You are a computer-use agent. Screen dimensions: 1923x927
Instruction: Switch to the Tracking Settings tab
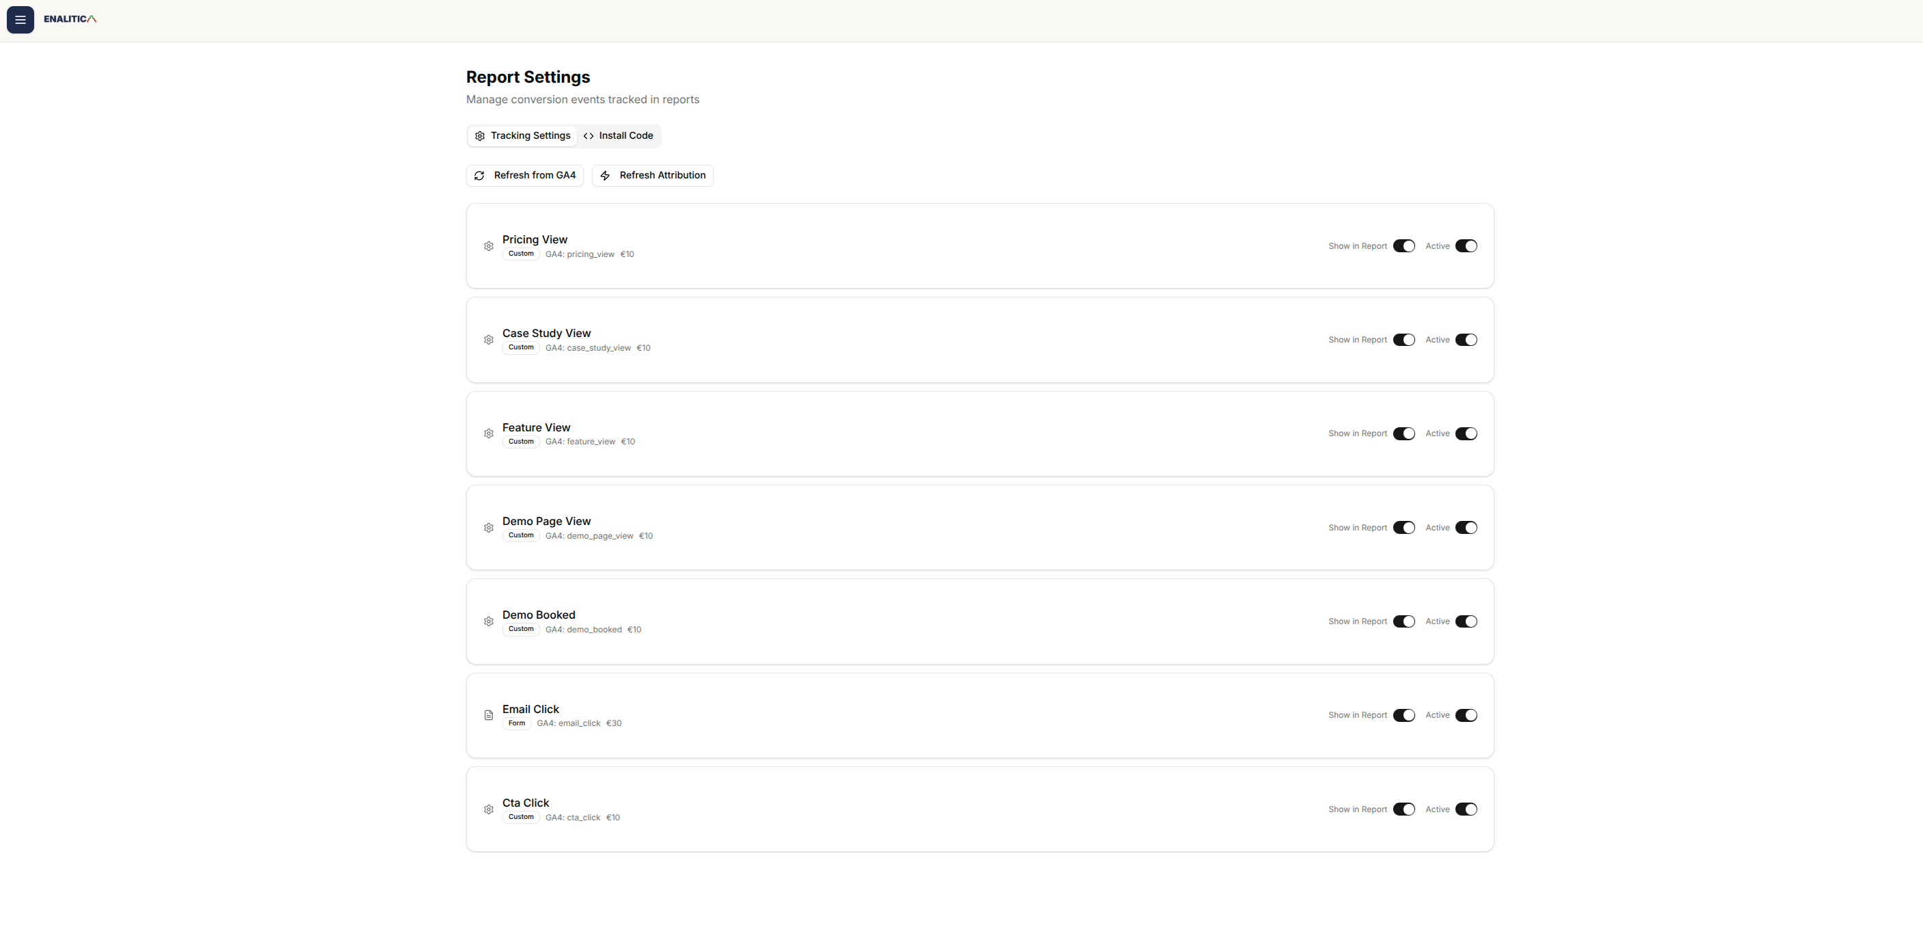522,136
